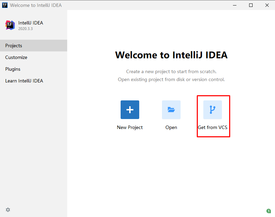Minimize the Welcome window
Image resolution: width=275 pixels, height=217 pixels.
pos(235,5)
